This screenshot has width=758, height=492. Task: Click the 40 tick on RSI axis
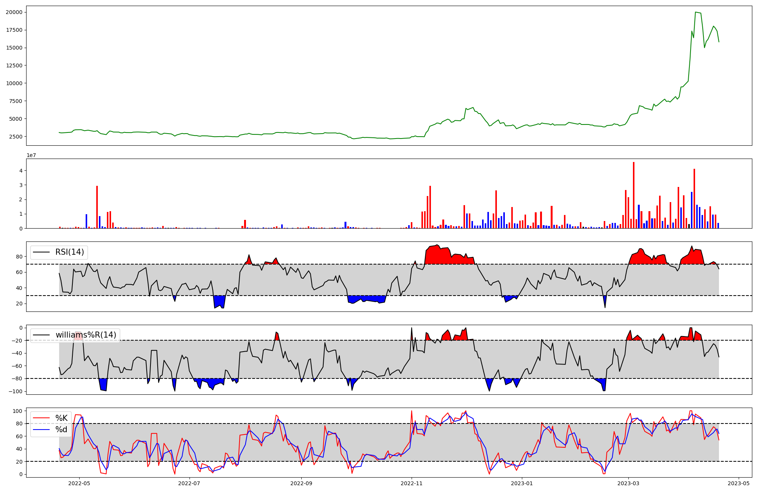click(x=19, y=288)
